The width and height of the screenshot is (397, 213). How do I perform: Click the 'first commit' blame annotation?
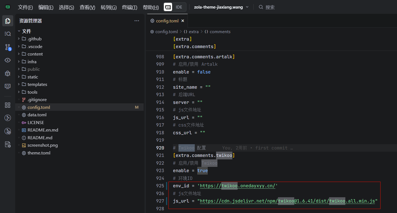coord(271,148)
